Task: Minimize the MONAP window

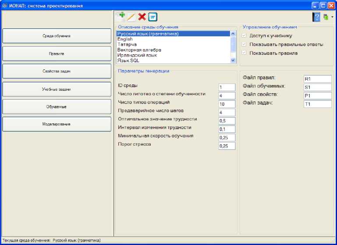Action: tap(315, 6)
